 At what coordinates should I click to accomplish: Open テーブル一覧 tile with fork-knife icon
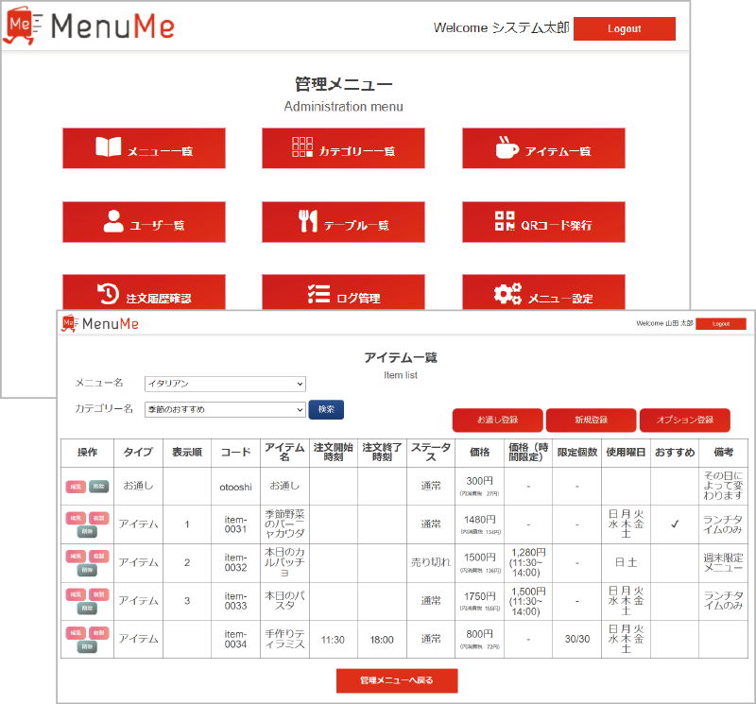tap(343, 222)
